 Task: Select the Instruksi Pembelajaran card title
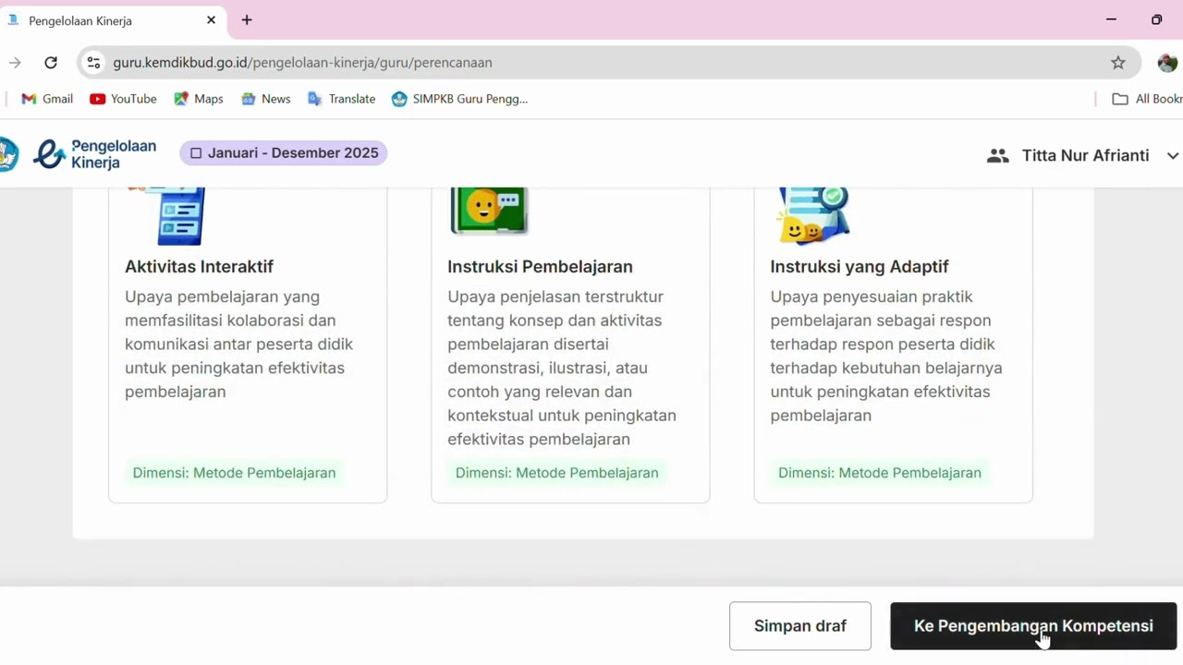pyautogui.click(x=540, y=267)
